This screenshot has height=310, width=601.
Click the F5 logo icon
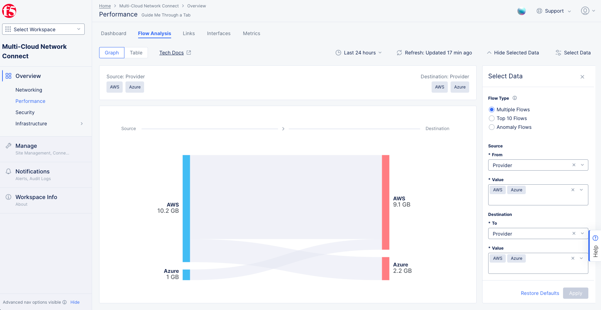click(x=9, y=11)
